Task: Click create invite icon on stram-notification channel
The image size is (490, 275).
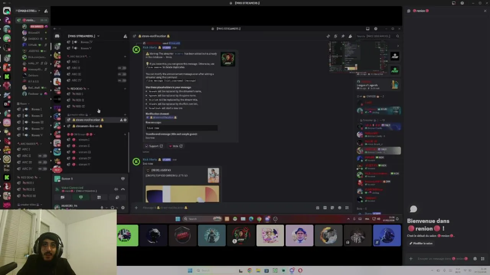Action: (121, 120)
